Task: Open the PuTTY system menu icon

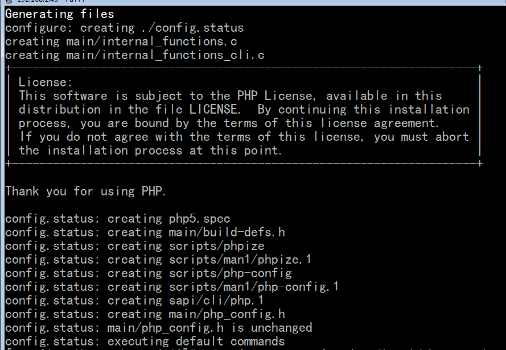Action: (9, 1)
